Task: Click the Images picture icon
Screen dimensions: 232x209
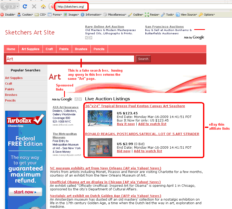Action: [65, 15]
